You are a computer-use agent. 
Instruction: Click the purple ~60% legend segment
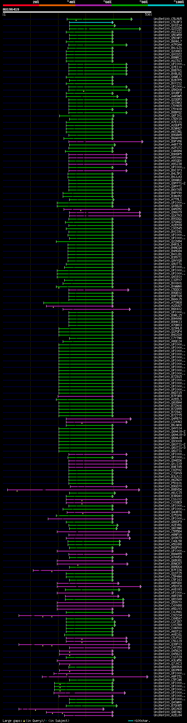click(x=93, y=5)
